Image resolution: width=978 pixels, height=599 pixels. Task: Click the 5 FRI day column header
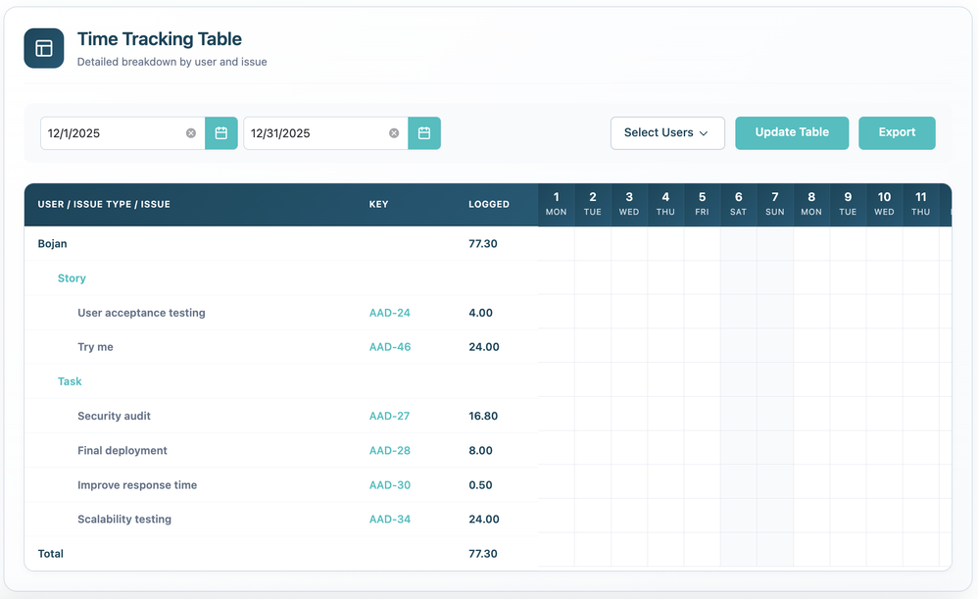(x=702, y=204)
